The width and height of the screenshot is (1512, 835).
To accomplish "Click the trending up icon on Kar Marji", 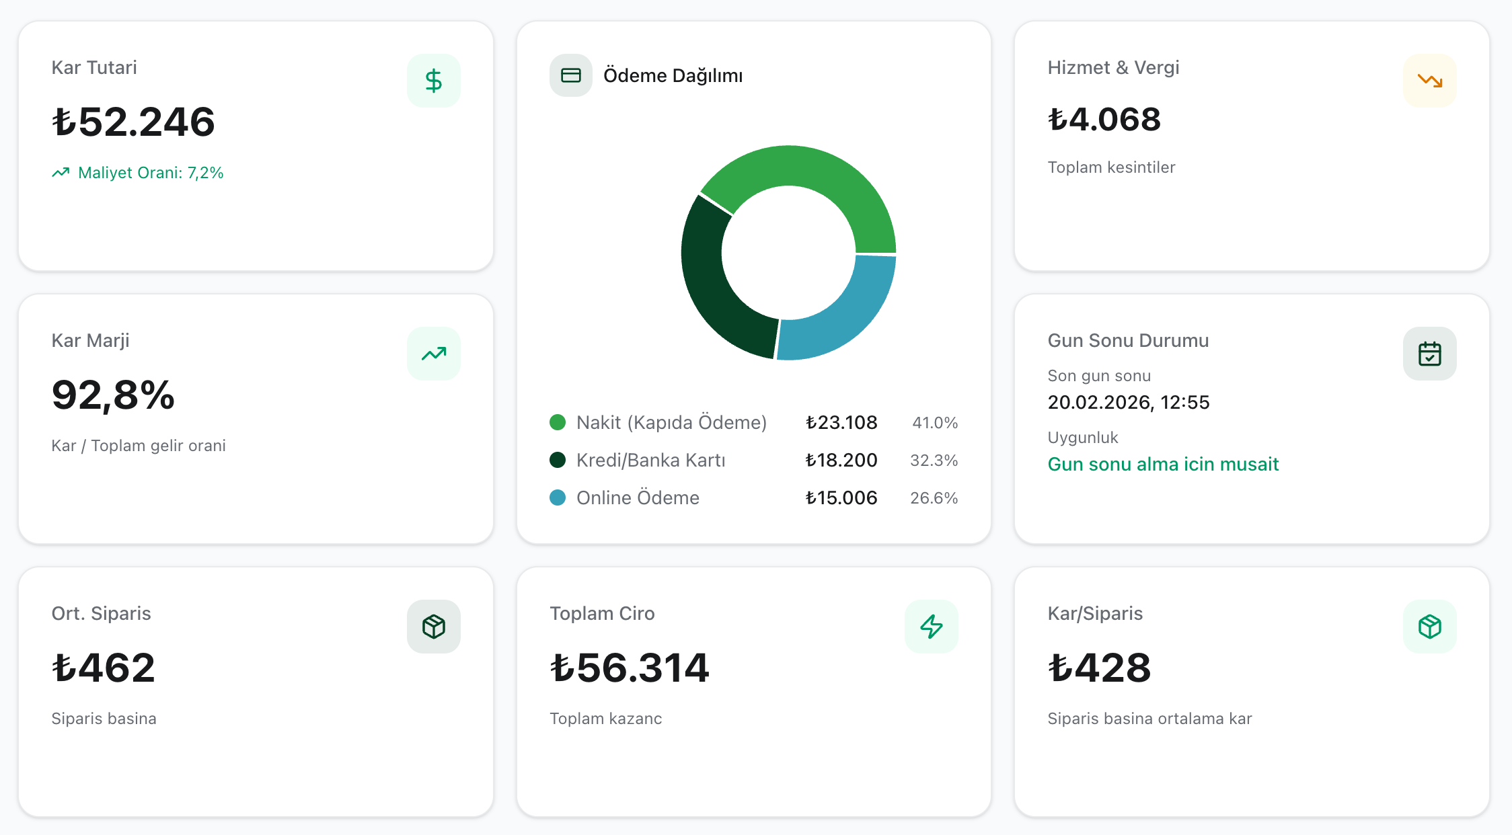I will tap(433, 354).
